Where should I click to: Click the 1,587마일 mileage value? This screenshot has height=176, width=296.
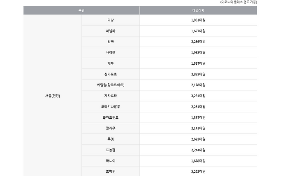click(x=198, y=117)
